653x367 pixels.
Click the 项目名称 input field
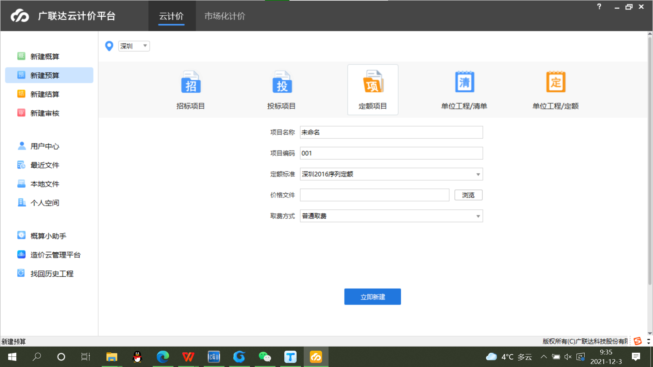pos(391,133)
